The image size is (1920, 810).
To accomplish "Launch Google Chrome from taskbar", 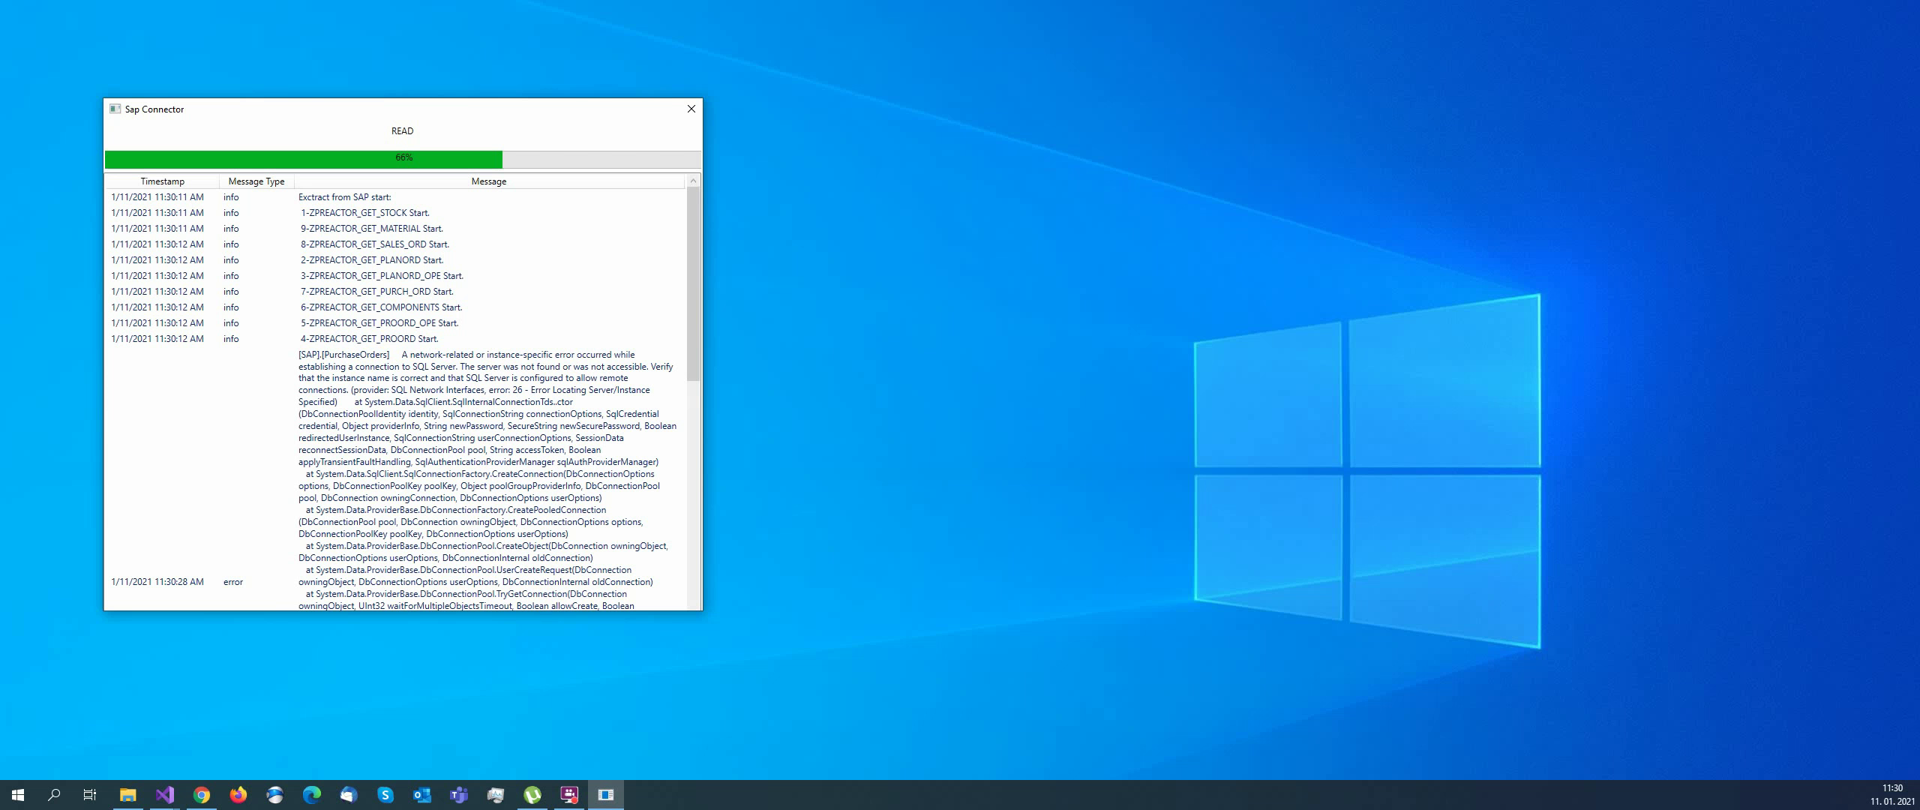I will click(202, 795).
